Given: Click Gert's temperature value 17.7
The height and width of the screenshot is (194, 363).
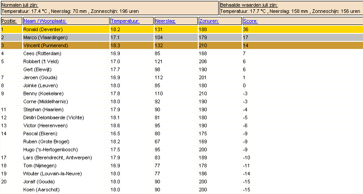Looking at the screenshot, I should [115, 69].
